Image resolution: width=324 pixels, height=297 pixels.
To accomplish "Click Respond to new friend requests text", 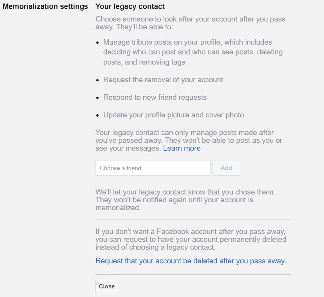I will point(155,97).
